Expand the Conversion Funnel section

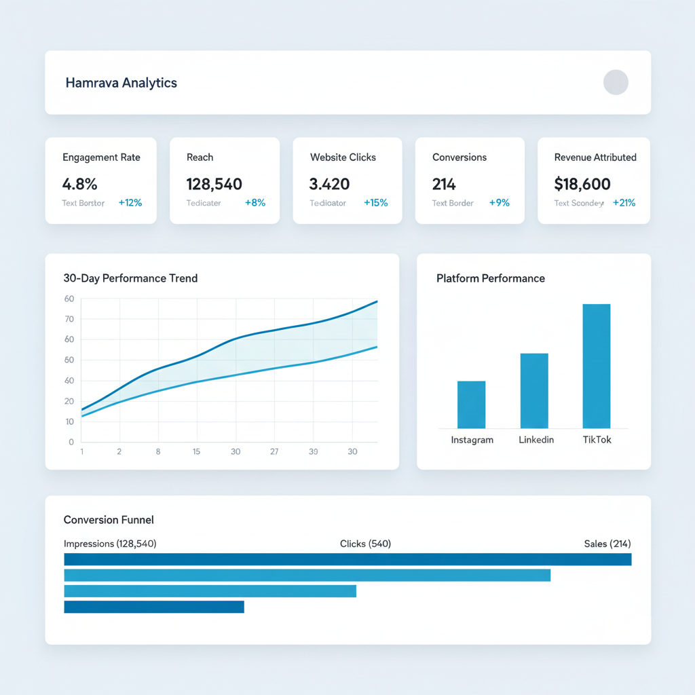pyautogui.click(x=347, y=569)
